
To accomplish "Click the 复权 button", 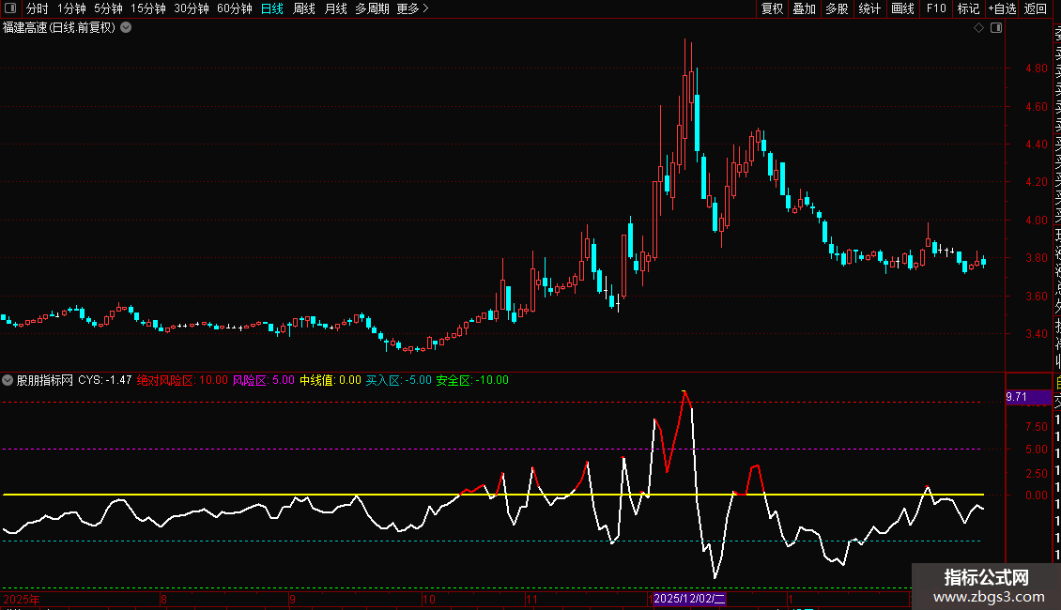I will (x=772, y=8).
